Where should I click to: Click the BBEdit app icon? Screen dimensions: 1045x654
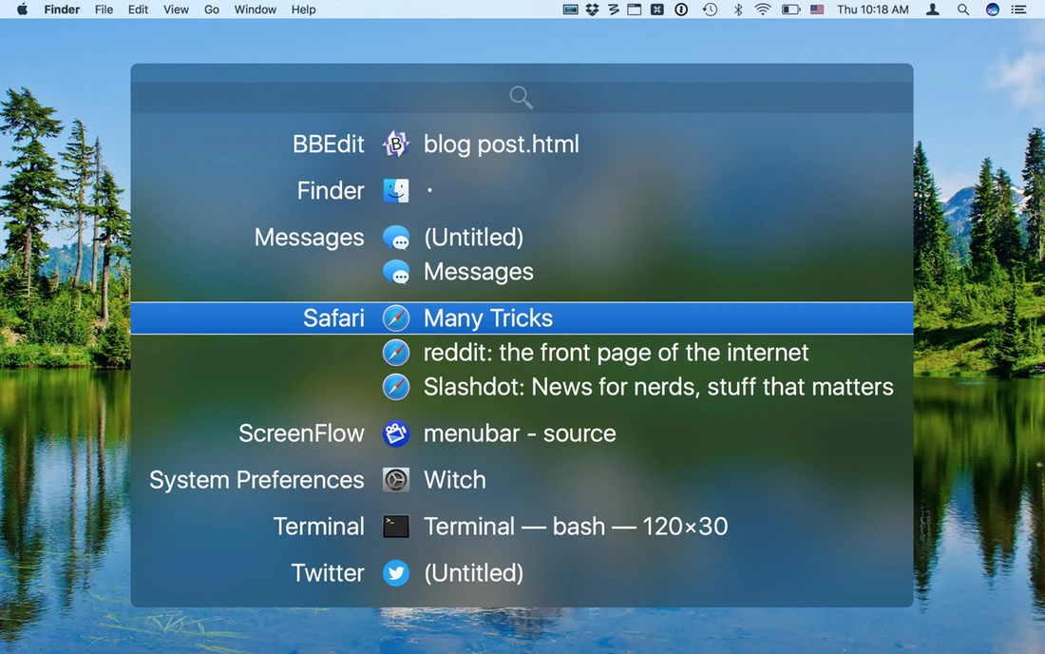396,144
